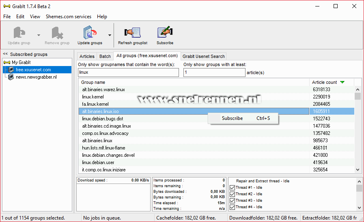Open the View menu

coord(35,17)
